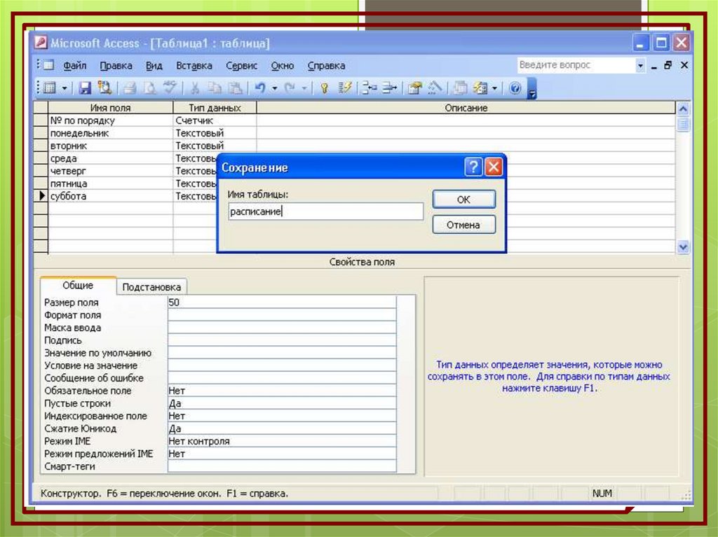Open the 'Введите вопрос' dropdown arrow
The image size is (718, 537).
(640, 65)
